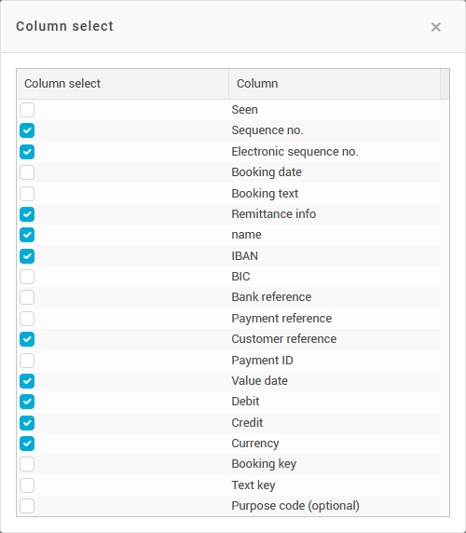The image size is (466, 533).
Task: Click the Column header cell
Action: 335,84
